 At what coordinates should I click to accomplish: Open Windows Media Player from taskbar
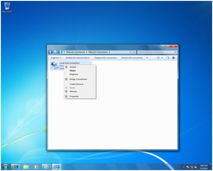36,167
